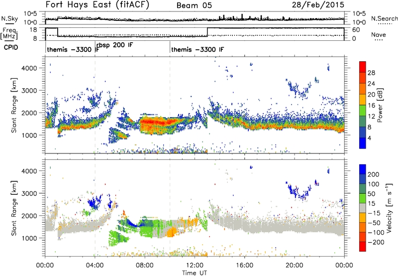The image size is (398, 276).
Task: Click the themis -3300 IF label after cbsp
Action: [197, 50]
